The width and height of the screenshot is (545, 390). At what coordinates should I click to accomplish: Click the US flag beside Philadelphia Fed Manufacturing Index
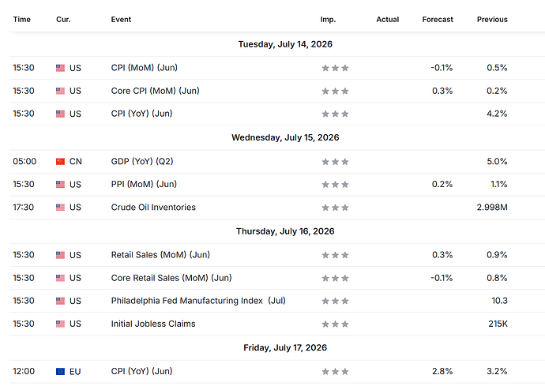(61, 301)
